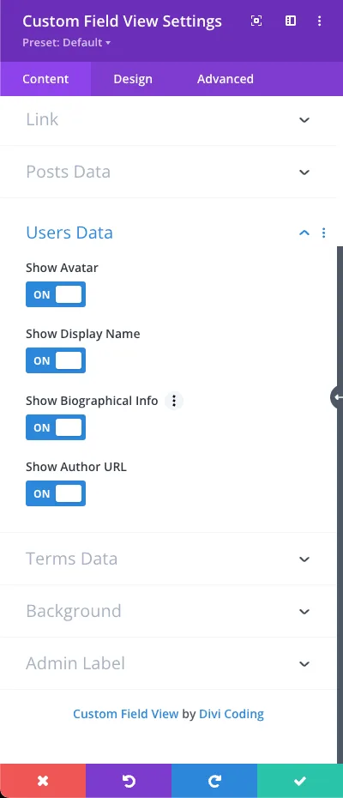
Task: Click the purple undo arrow button
Action: (129, 781)
